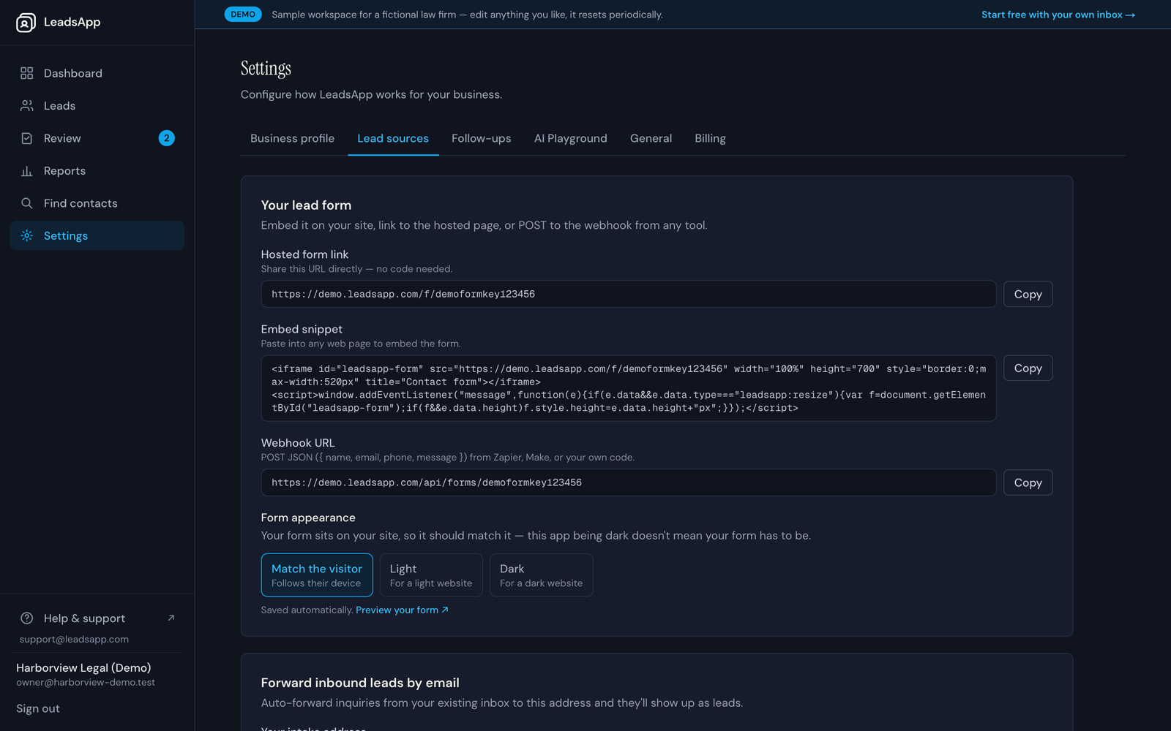Open Find contacts in the sidebar

point(97,203)
